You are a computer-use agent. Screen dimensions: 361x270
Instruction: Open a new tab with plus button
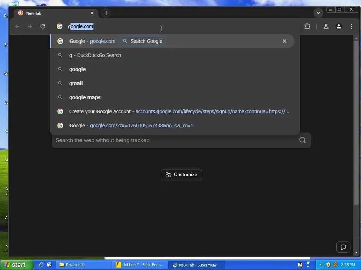coord(106,13)
